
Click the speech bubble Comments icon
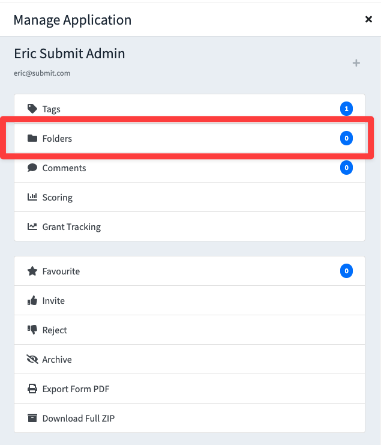coord(32,168)
